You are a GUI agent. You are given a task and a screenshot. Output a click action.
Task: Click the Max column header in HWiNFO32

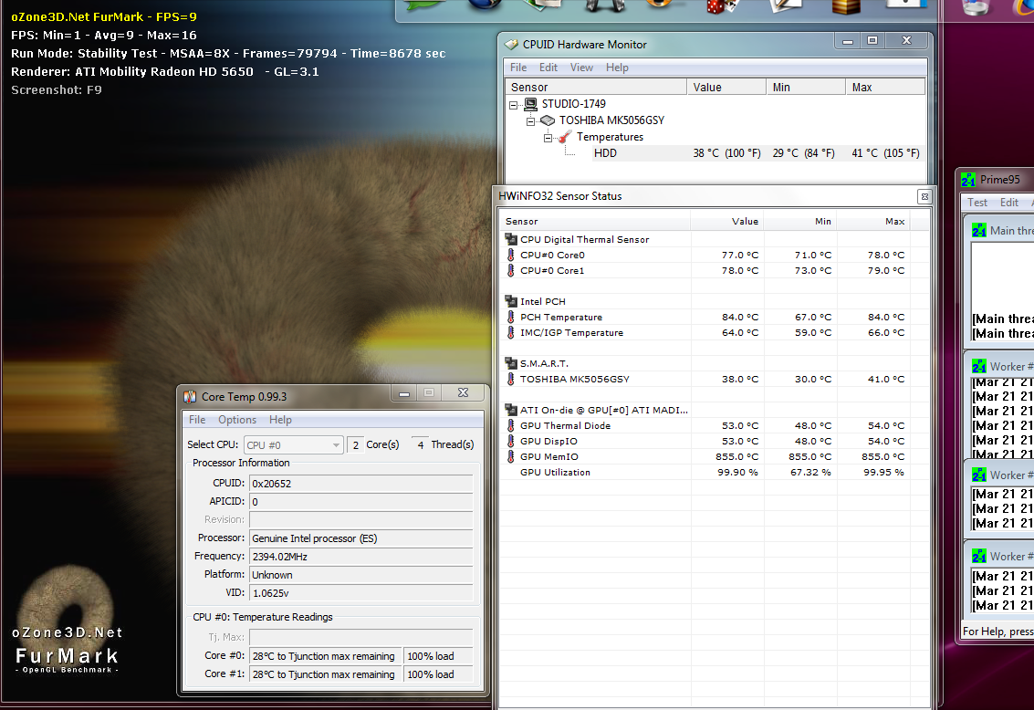[x=873, y=222]
